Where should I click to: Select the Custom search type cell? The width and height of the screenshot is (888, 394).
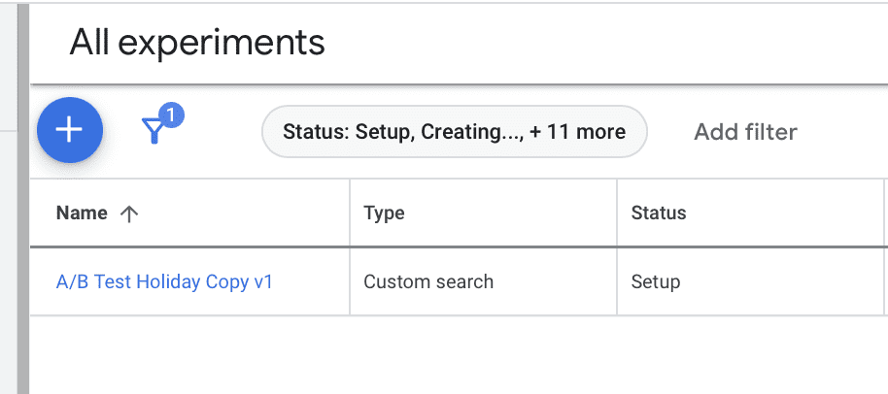(428, 282)
